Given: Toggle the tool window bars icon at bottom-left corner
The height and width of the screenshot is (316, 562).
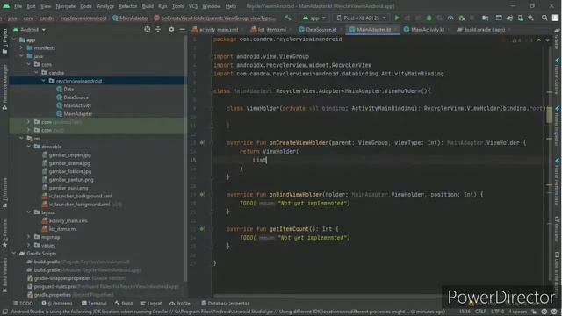Looking at the screenshot, I should tap(4, 312).
